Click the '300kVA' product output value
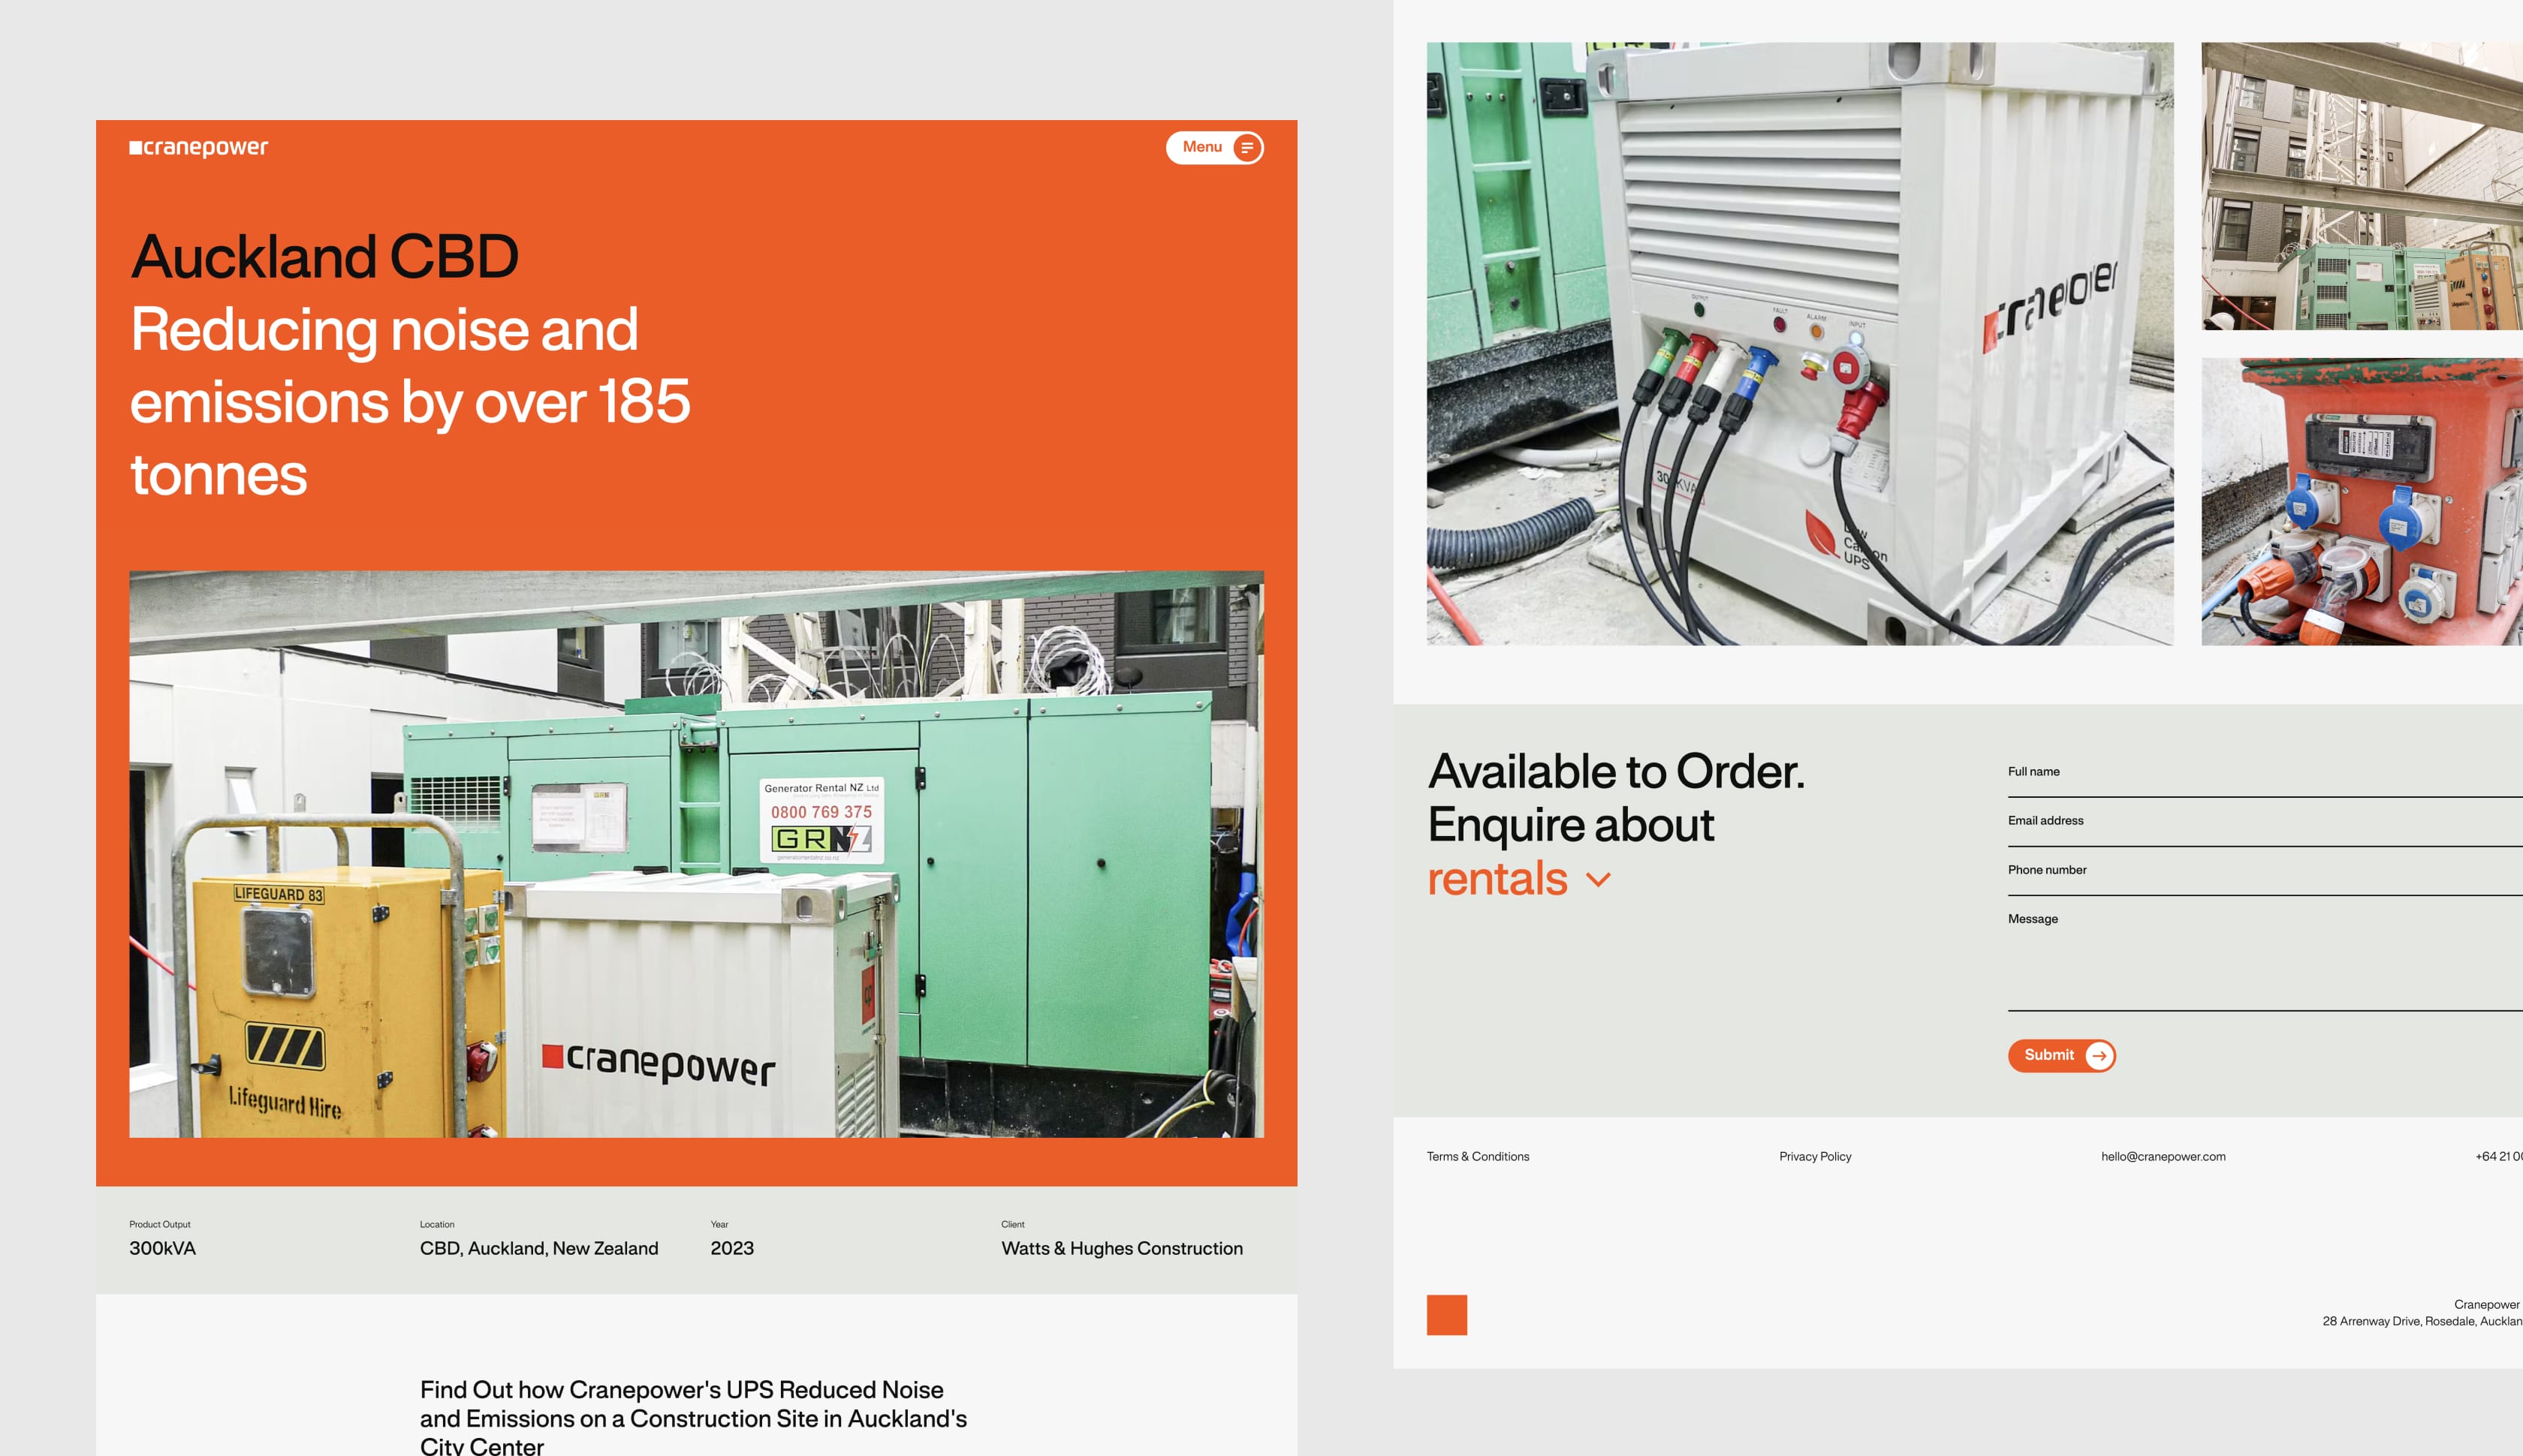The height and width of the screenshot is (1456, 2523). (x=162, y=1248)
